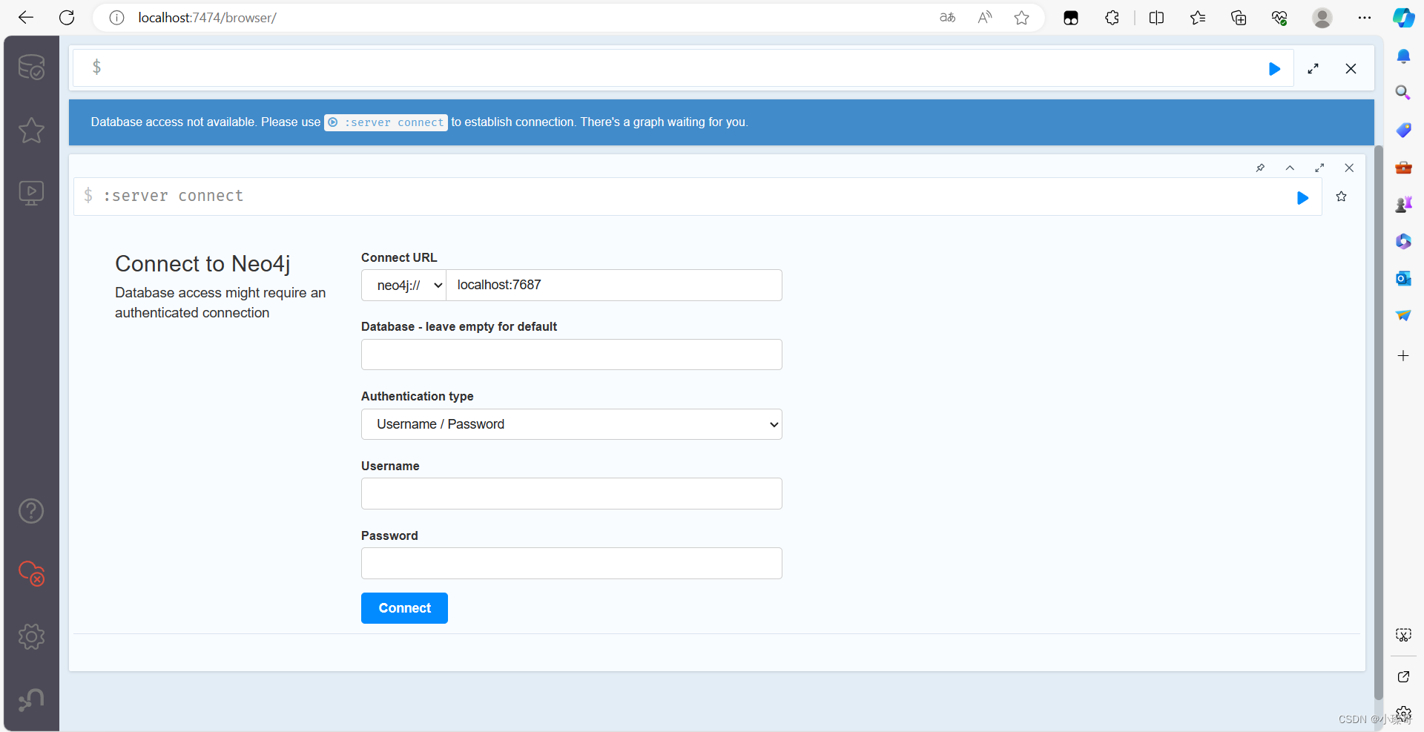Save :server connect command as favorite
The height and width of the screenshot is (732, 1424).
click(x=1341, y=197)
